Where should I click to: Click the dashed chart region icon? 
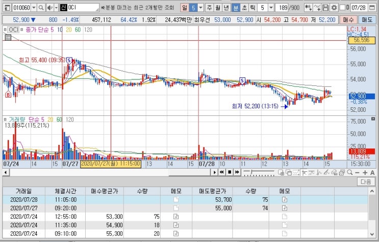point(296,172)
